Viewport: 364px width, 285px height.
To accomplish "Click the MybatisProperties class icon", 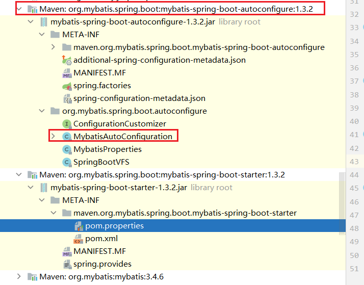I will click(67, 149).
